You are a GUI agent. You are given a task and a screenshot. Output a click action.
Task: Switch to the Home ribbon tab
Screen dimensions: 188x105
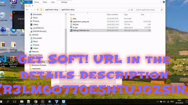point(36,2)
